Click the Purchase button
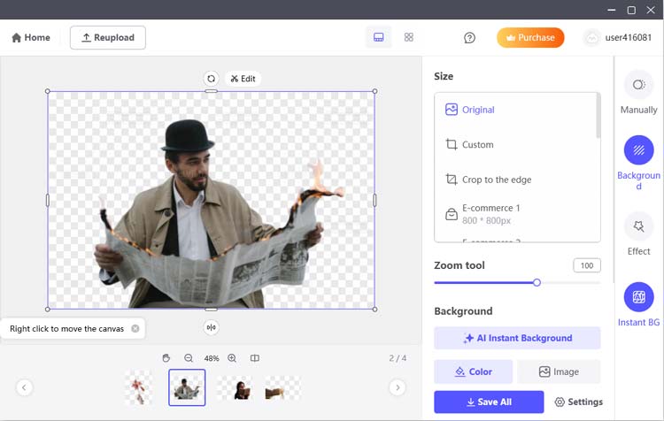Viewport: 664px width, 421px height. (530, 38)
